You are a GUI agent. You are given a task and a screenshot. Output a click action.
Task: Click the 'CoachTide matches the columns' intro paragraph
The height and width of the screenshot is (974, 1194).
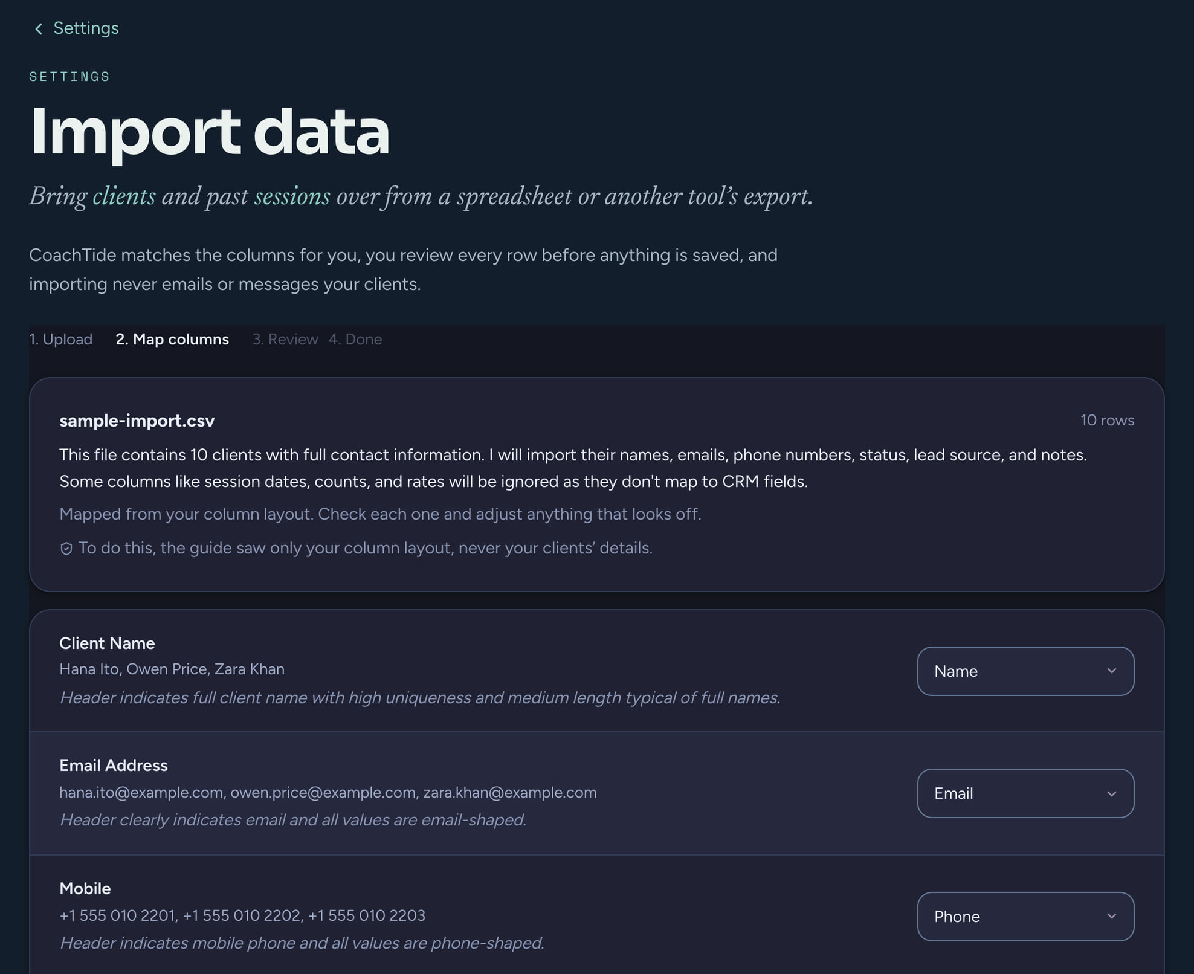pos(403,269)
